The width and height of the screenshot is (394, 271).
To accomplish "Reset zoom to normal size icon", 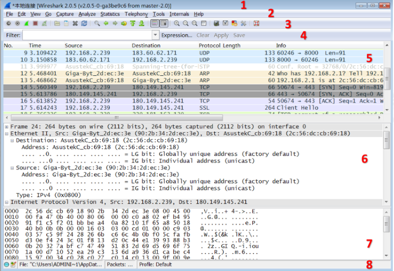I will point(194,23).
